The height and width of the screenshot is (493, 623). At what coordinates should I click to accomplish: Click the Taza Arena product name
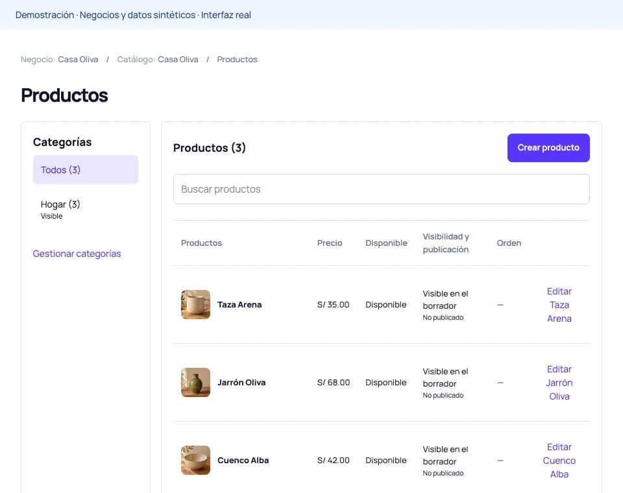point(239,305)
